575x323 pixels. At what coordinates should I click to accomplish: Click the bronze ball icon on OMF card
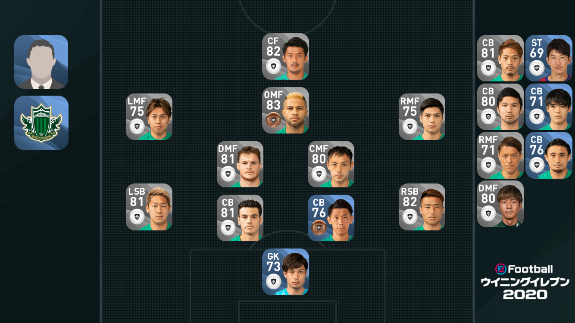coord(273,119)
